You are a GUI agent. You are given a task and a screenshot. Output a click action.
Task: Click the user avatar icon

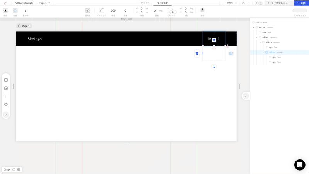point(260,3)
